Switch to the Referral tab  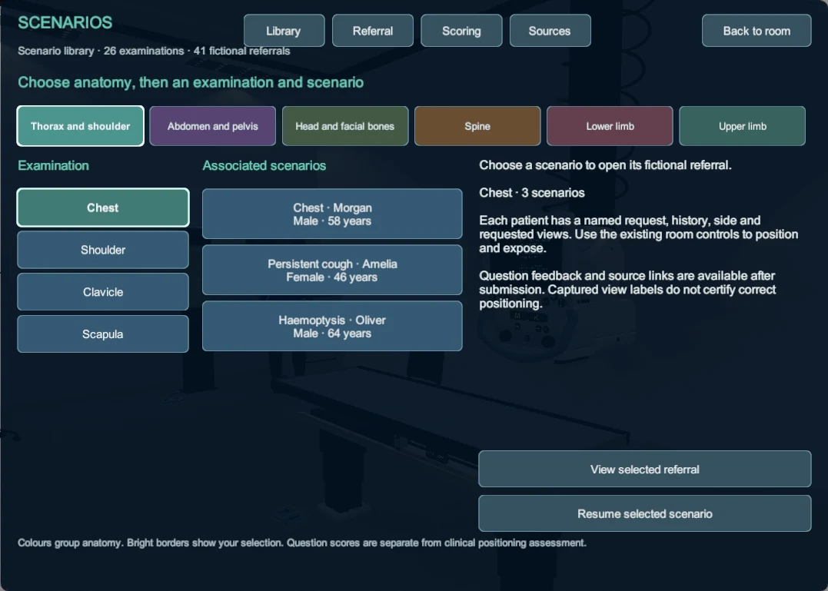coord(373,31)
